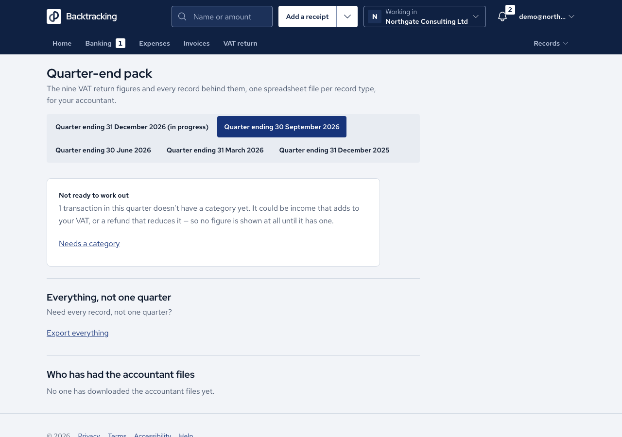The height and width of the screenshot is (437, 622).
Task: Follow the 'Needs a category' link
Action: click(89, 244)
